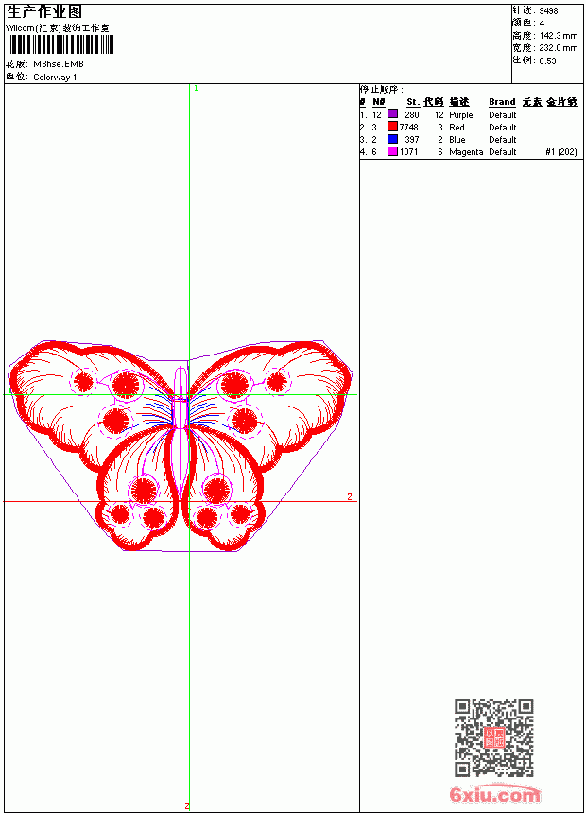This screenshot has width=586, height=813.
Task: Click the Purple color swatch in stop sequence
Action: point(392,114)
